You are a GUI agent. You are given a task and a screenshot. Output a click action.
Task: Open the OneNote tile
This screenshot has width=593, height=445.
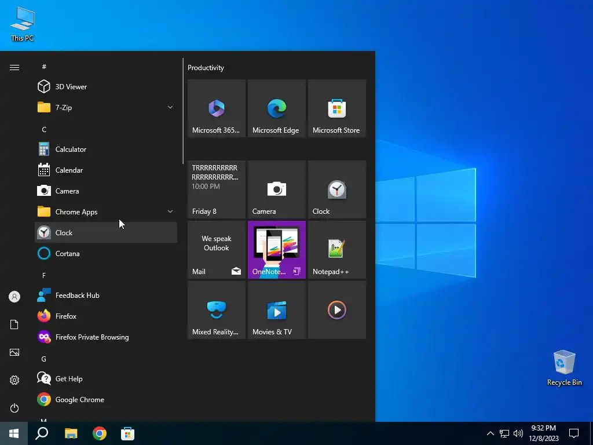(x=276, y=250)
